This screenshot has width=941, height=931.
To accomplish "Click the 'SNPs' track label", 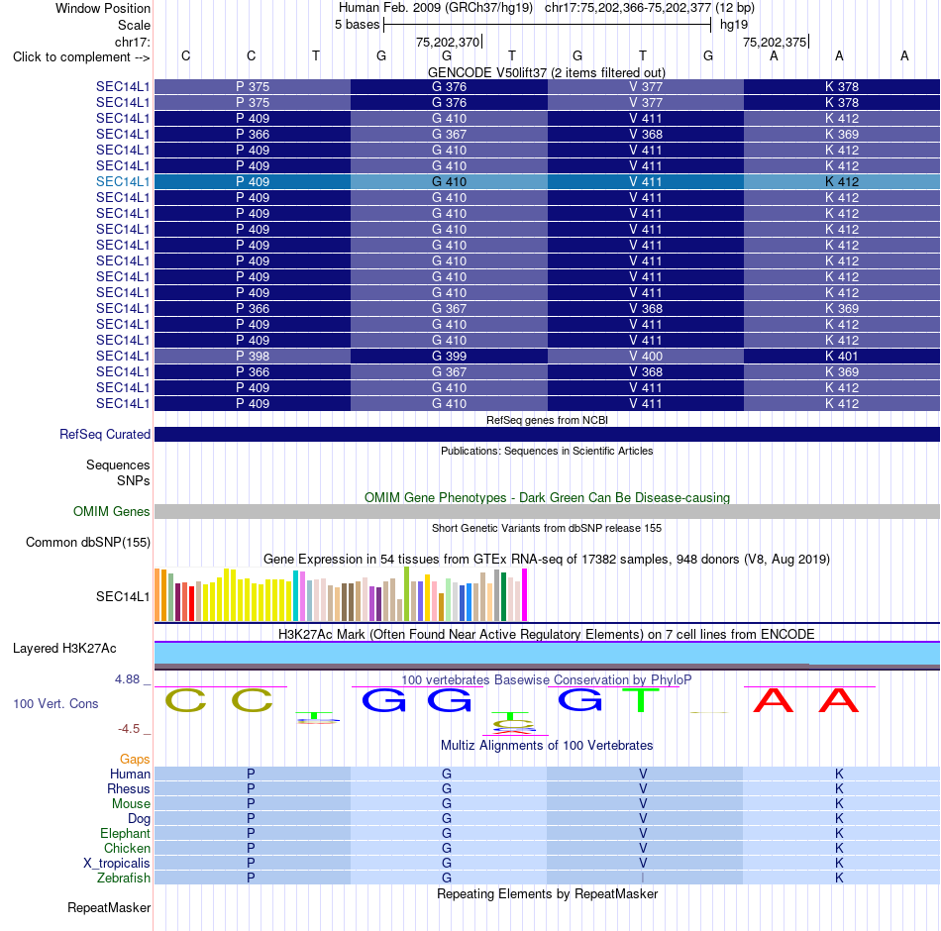I will 134,480.
